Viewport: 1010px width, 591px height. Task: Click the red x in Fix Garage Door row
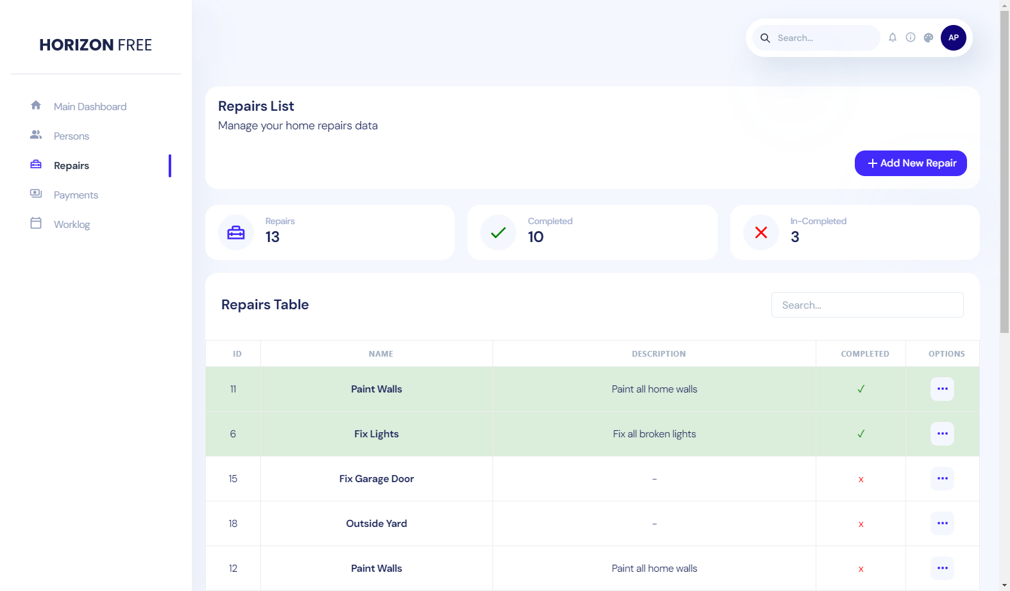pos(861,479)
